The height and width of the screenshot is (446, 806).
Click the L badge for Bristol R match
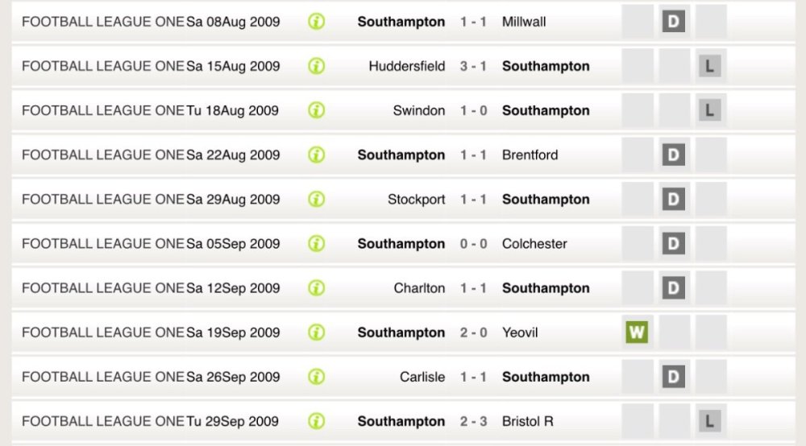[709, 420]
